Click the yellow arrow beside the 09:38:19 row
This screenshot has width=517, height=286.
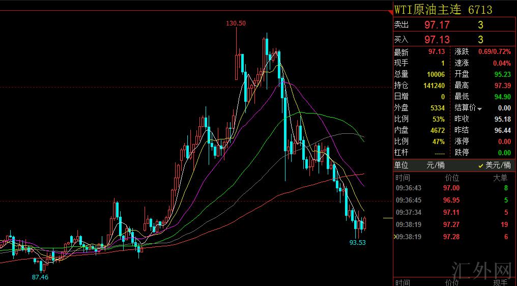(x=395, y=237)
